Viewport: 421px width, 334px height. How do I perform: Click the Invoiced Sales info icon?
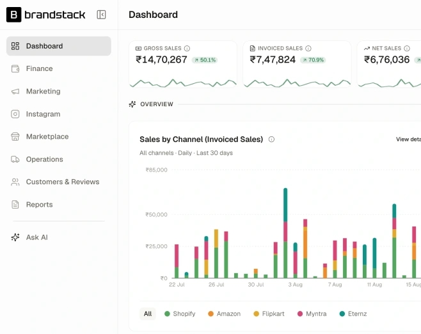pos(308,49)
